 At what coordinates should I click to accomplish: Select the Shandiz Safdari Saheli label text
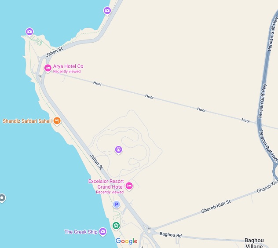(x=27, y=121)
